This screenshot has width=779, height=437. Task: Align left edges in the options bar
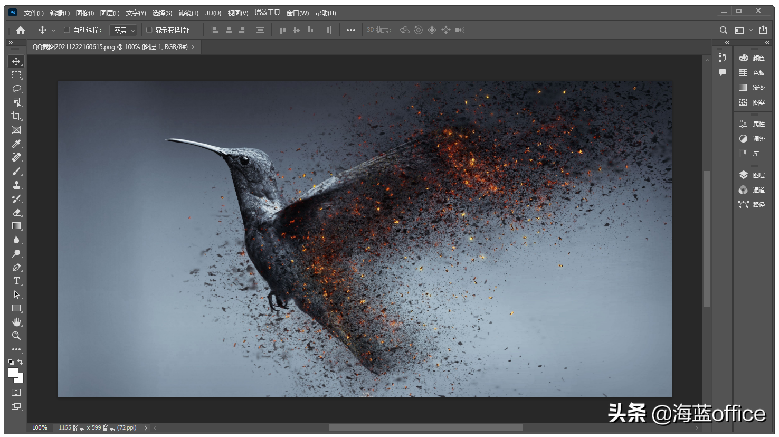coord(215,30)
